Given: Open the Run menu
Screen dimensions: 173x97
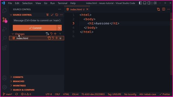Looking at the screenshot, I should 52,3.
